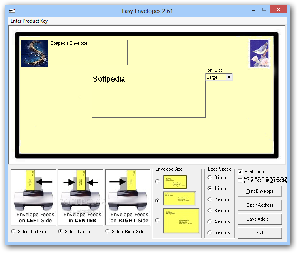Select the large envelope size radio button
The image size is (298, 253).
157,220
